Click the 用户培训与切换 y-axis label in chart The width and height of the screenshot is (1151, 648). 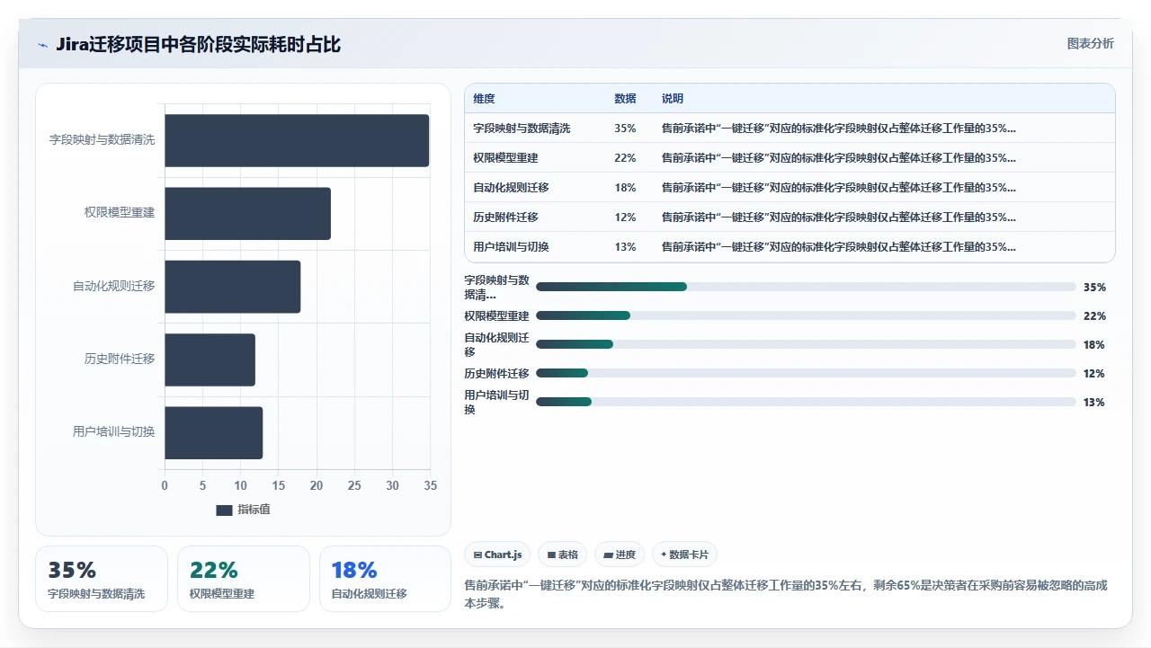point(113,431)
